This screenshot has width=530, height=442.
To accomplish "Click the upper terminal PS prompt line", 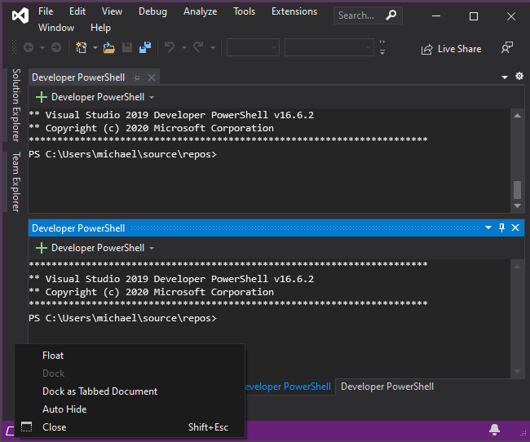I will point(122,155).
